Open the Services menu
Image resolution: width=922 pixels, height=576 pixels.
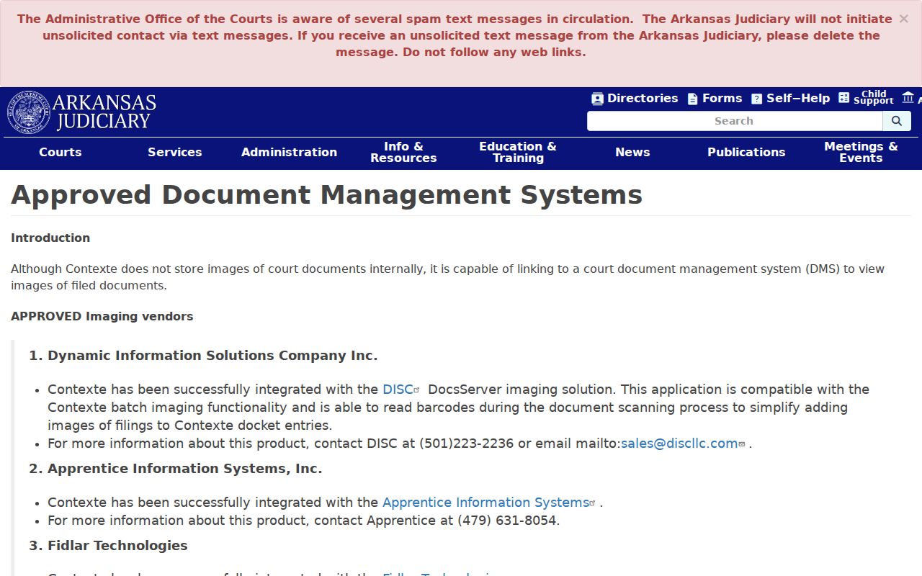pos(175,152)
